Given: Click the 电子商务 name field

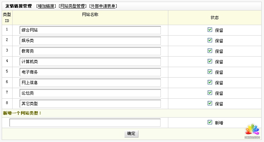Looking at the screenshot, I should (x=90, y=72).
